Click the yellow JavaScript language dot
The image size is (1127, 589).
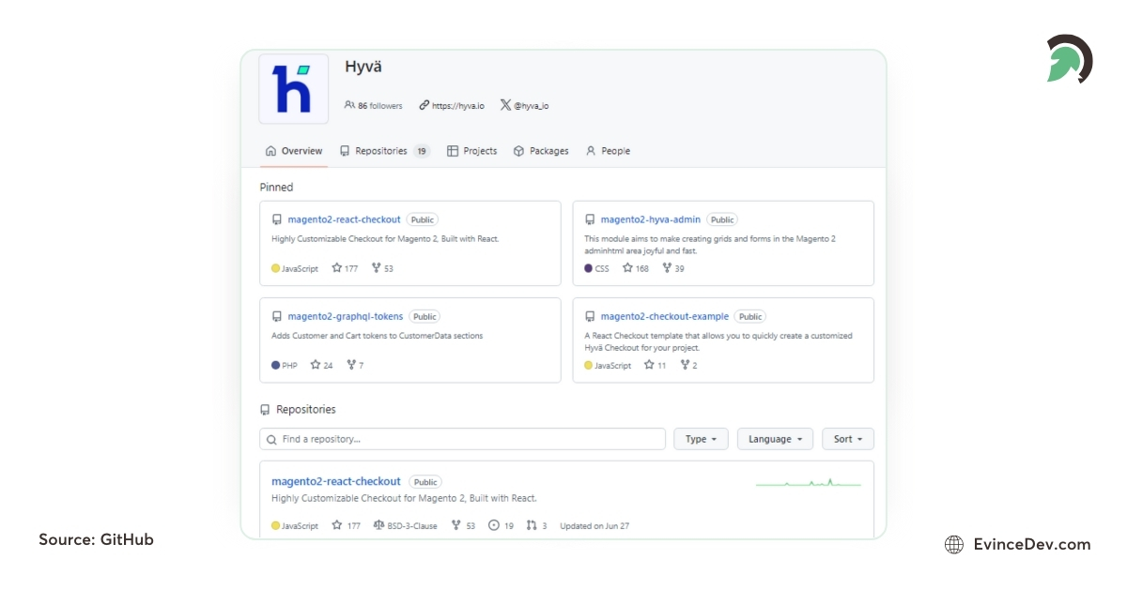[x=274, y=268]
